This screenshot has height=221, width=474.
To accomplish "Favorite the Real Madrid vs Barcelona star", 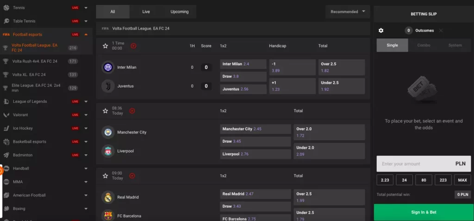I will tap(105, 176).
